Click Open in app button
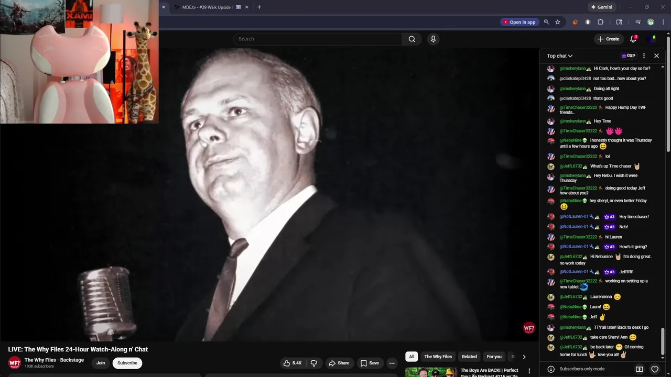 click(x=519, y=22)
